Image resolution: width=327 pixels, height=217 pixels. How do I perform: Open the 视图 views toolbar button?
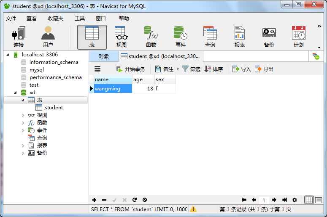click(x=122, y=37)
